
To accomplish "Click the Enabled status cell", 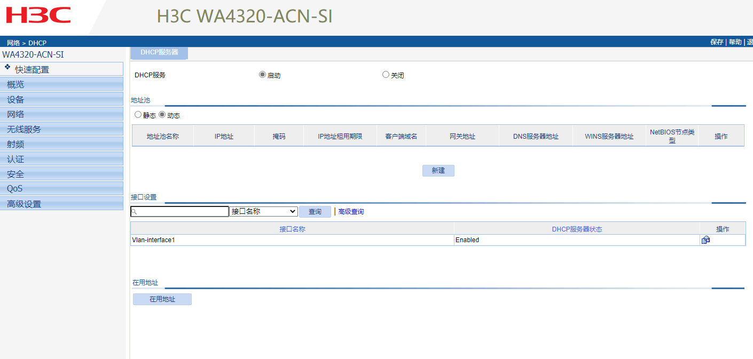I will 577,240.
